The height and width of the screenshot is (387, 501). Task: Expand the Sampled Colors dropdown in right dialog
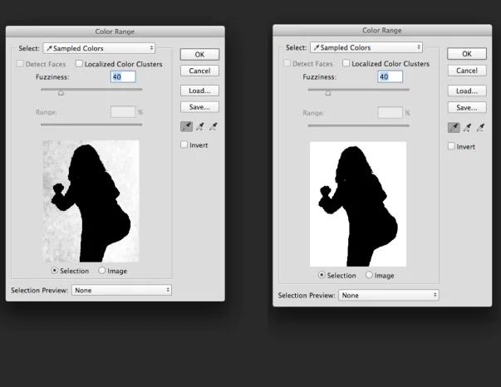[366, 48]
